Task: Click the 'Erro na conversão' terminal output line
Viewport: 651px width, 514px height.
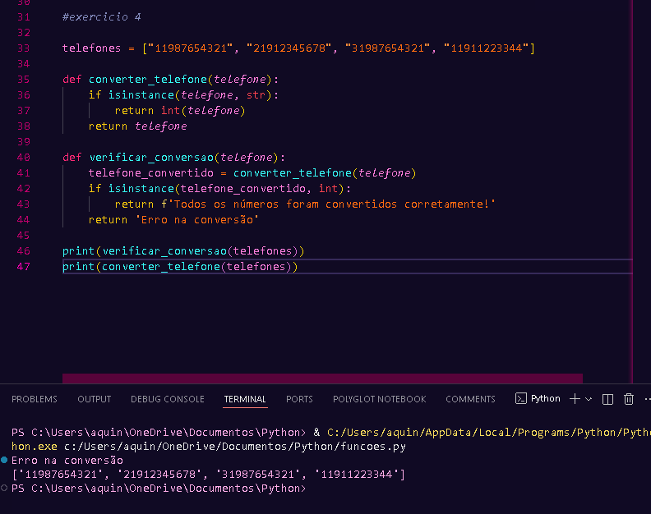Action: pos(67,460)
